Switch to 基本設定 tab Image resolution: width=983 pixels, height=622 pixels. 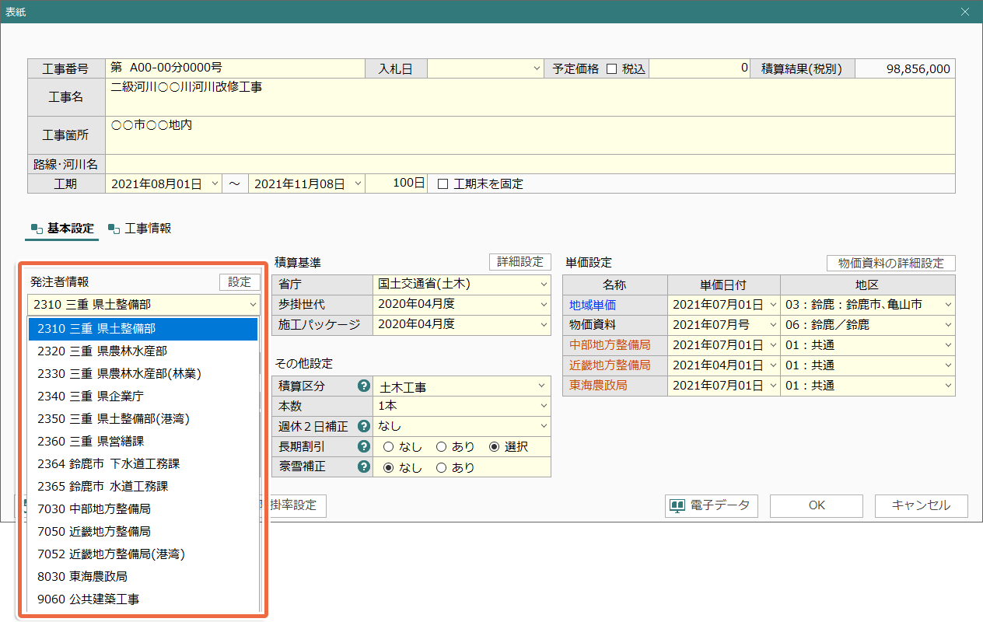[62, 229]
